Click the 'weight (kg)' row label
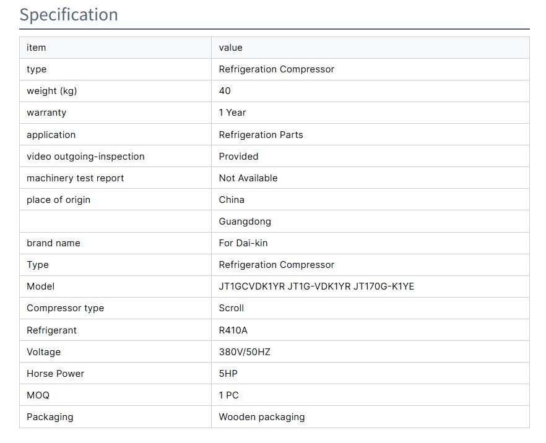The height and width of the screenshot is (443, 546). (52, 91)
